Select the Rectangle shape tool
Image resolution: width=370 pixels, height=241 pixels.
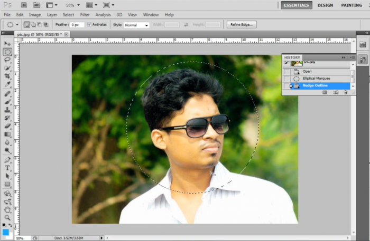pyautogui.click(x=7, y=184)
